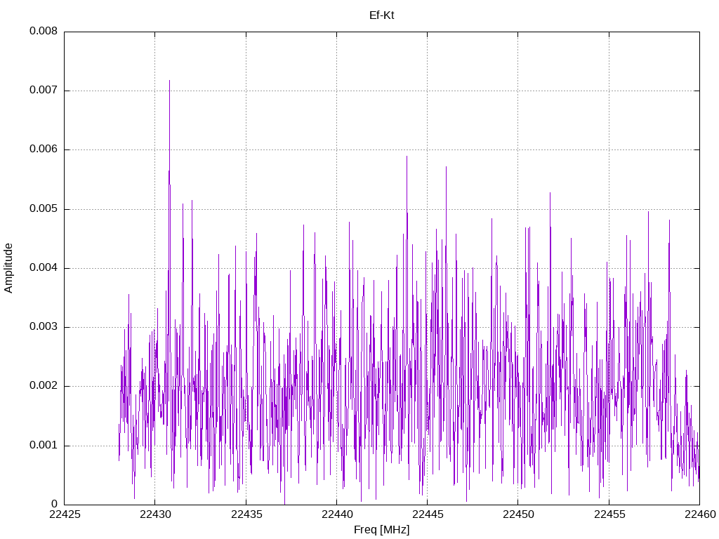Click x-axis tick label 22435
This screenshot has height=539, width=719.
pyautogui.click(x=246, y=514)
